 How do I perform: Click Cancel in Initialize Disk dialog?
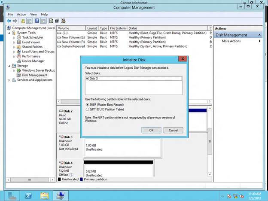click(173, 130)
